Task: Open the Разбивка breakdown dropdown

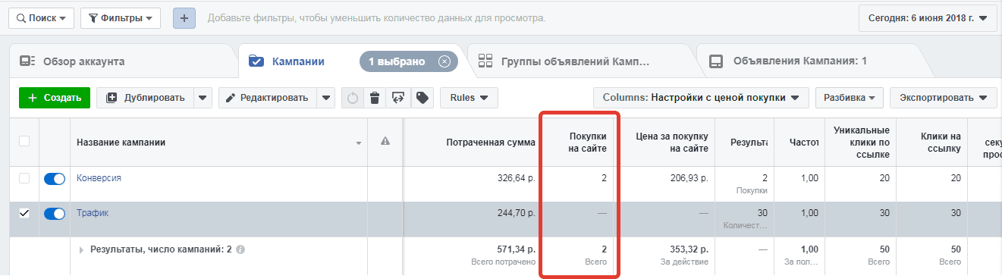Action: click(850, 98)
